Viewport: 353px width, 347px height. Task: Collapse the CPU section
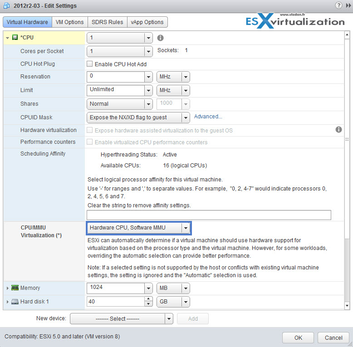tap(7, 38)
